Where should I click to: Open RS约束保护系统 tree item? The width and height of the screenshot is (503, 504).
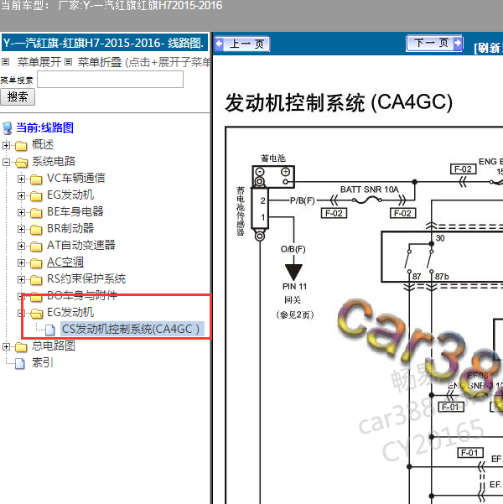[x=86, y=278]
